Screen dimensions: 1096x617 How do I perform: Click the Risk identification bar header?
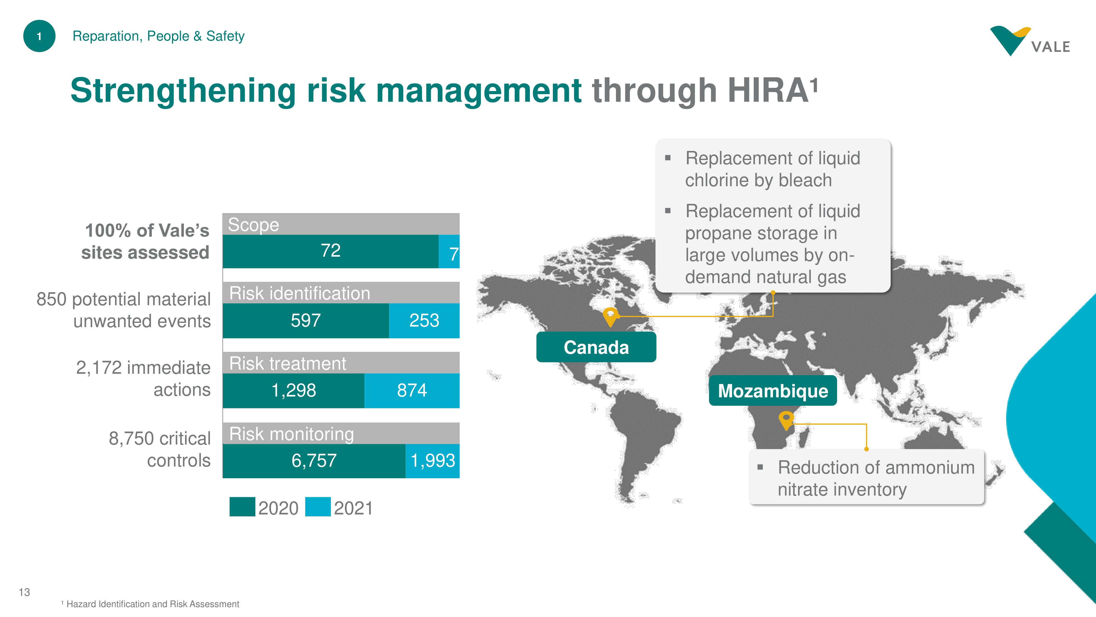pos(341,293)
